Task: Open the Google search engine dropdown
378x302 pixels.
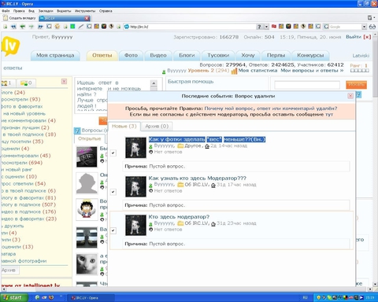Action: pos(364,27)
